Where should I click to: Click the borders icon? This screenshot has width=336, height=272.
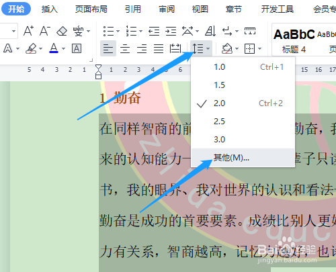click(x=250, y=48)
